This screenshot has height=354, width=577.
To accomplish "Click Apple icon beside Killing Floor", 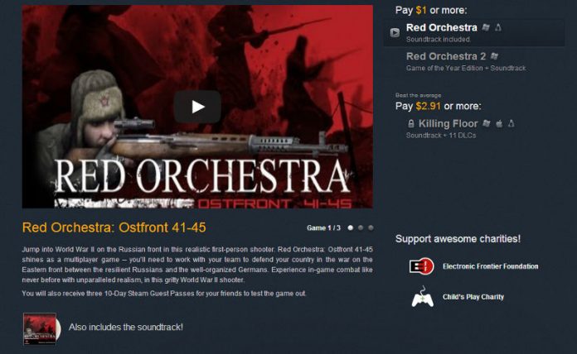I will click(x=499, y=123).
